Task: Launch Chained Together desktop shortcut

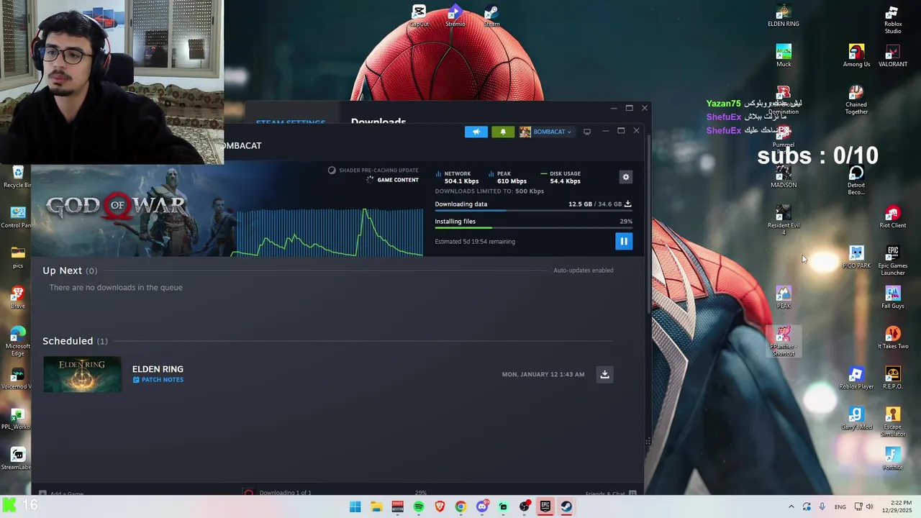Action: 856,100
